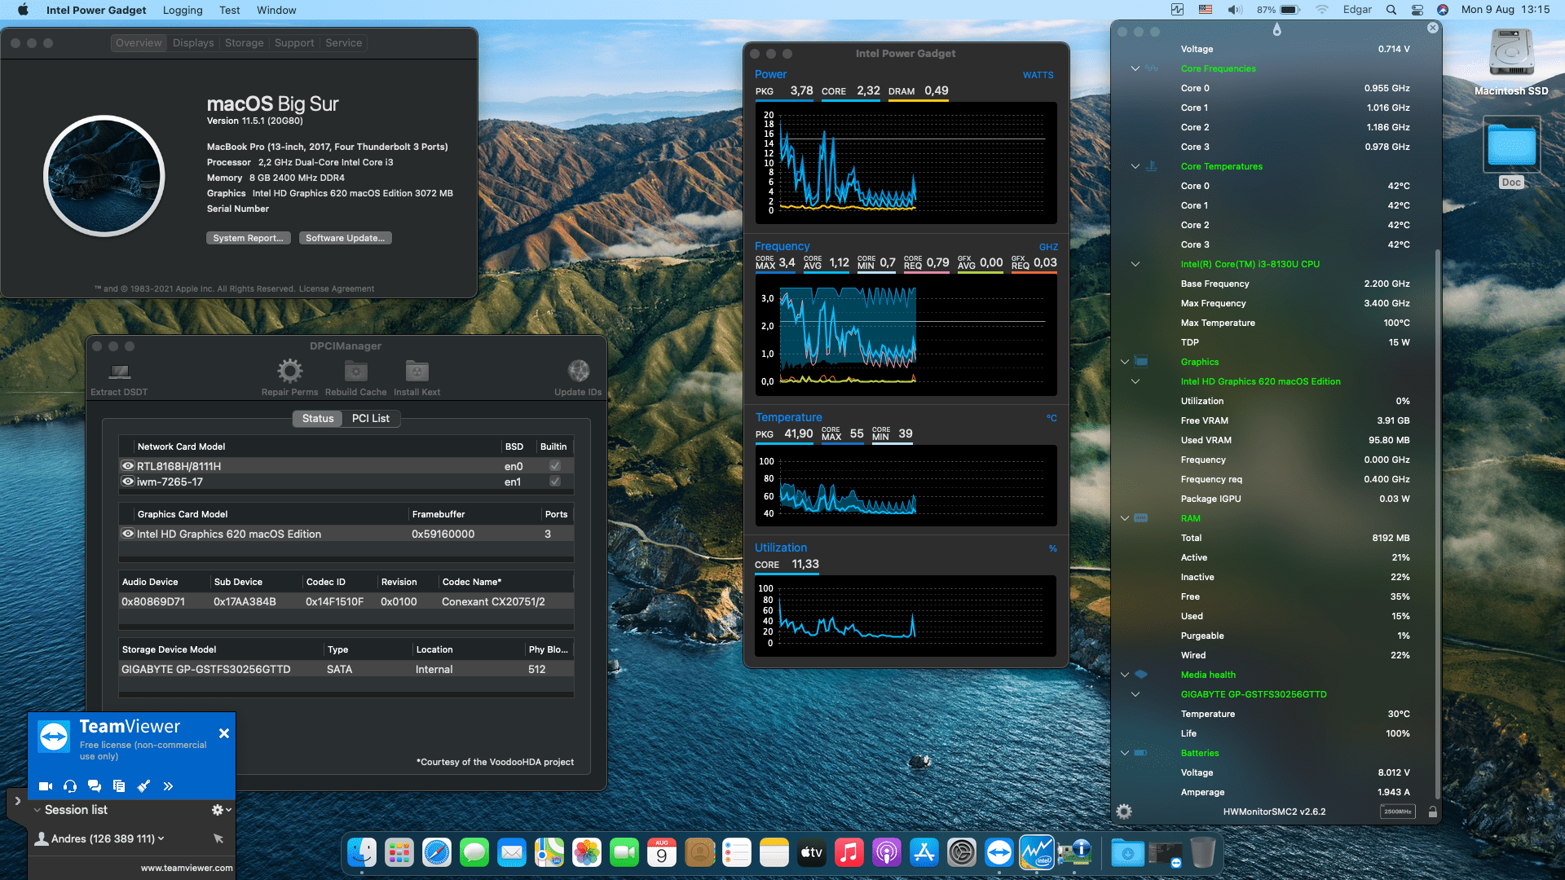The height and width of the screenshot is (880, 1565).
Task: Click the eye icon beside RTL8168H/8111H
Action: 128,466
